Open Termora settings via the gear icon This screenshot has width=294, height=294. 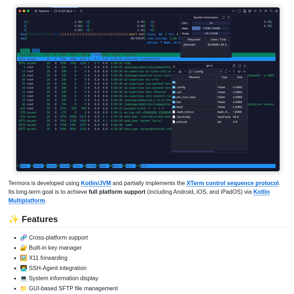pos(277,11)
